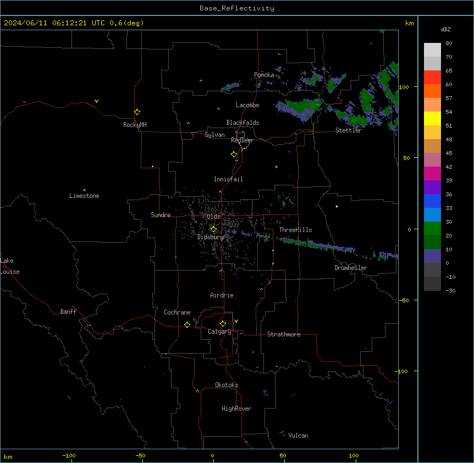Click the yellow diamond marker near RockyMH
Image resolution: width=474 pixels, height=463 pixels.
tap(137, 112)
